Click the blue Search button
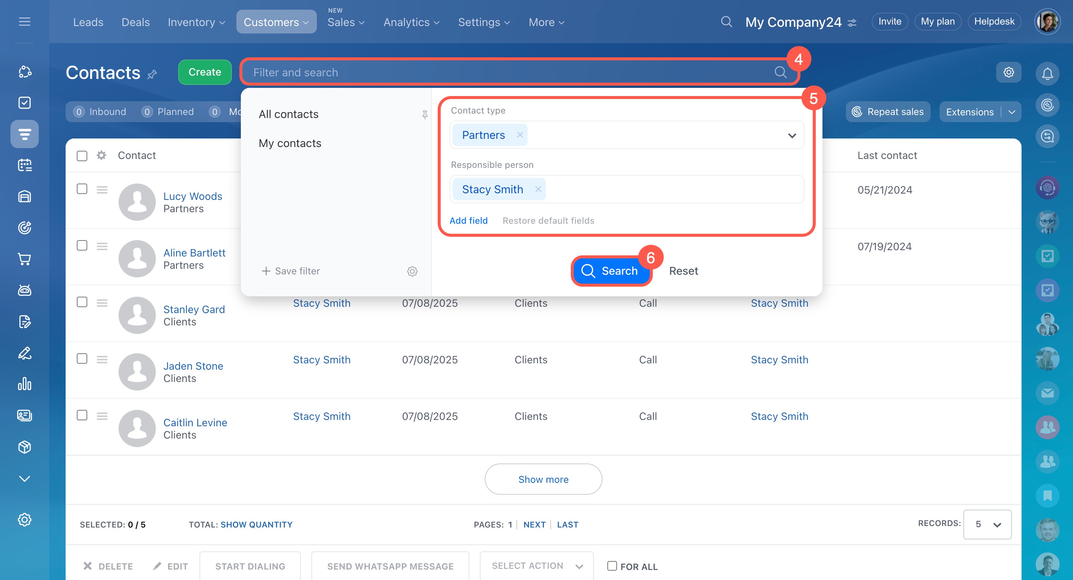Viewport: 1073px width, 580px height. click(610, 271)
